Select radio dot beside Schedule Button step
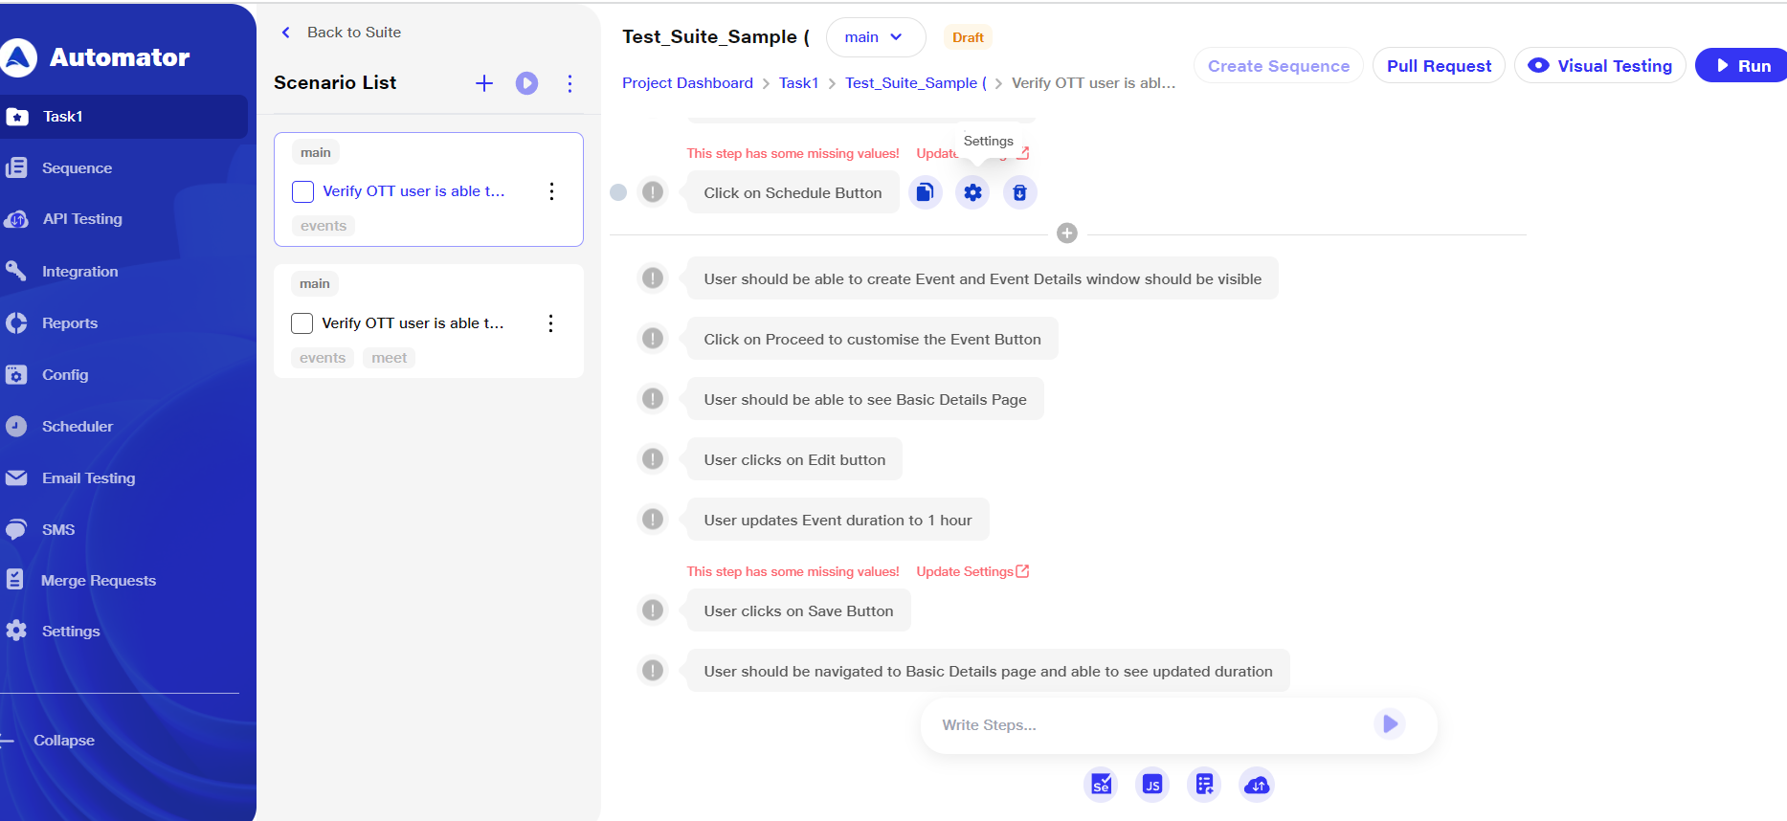Viewport: 1787px width, 821px height. (x=618, y=192)
